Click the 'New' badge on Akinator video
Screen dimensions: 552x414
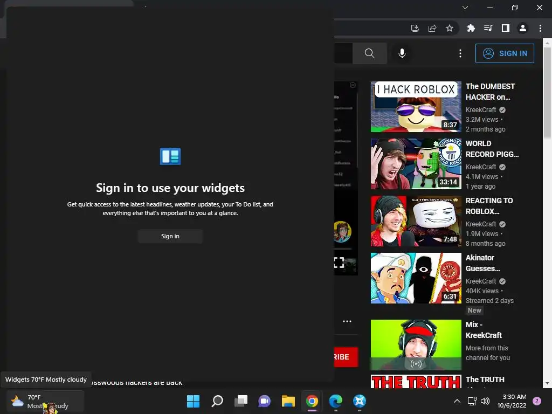point(474,310)
